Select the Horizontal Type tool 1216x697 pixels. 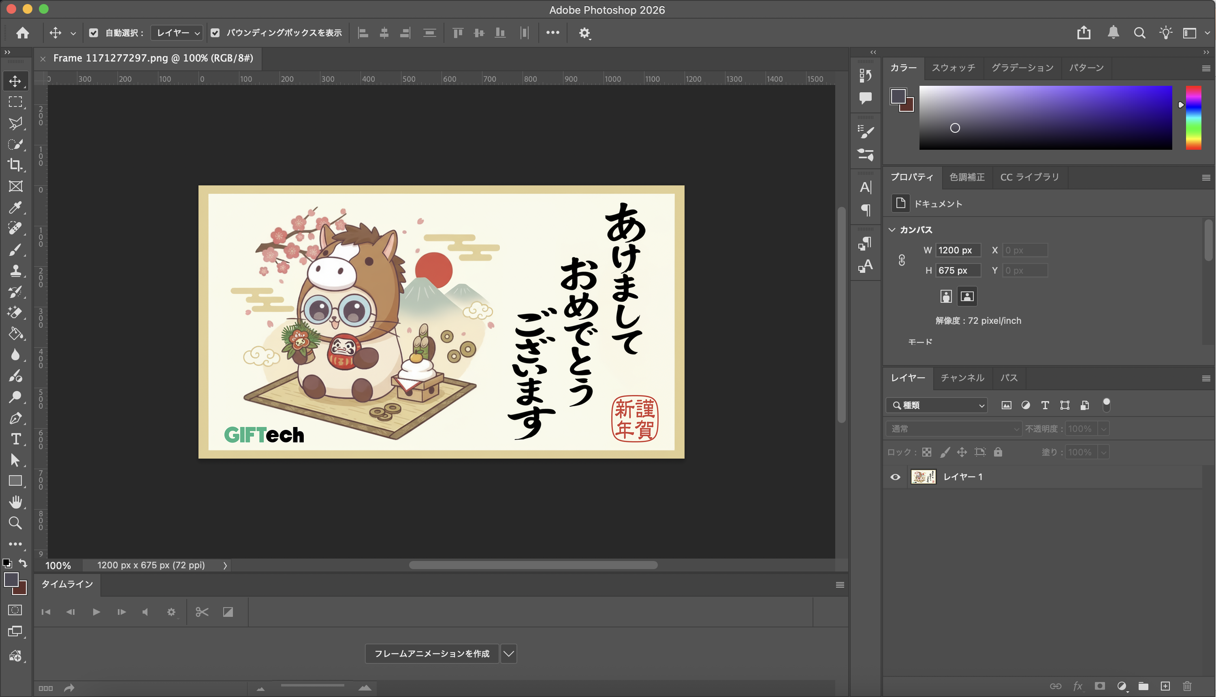click(15, 439)
